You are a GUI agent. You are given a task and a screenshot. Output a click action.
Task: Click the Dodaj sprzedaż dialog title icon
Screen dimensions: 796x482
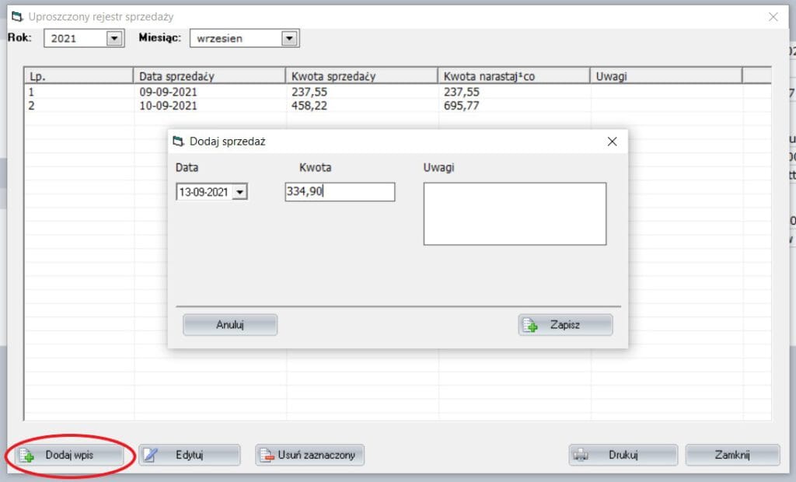(179, 141)
